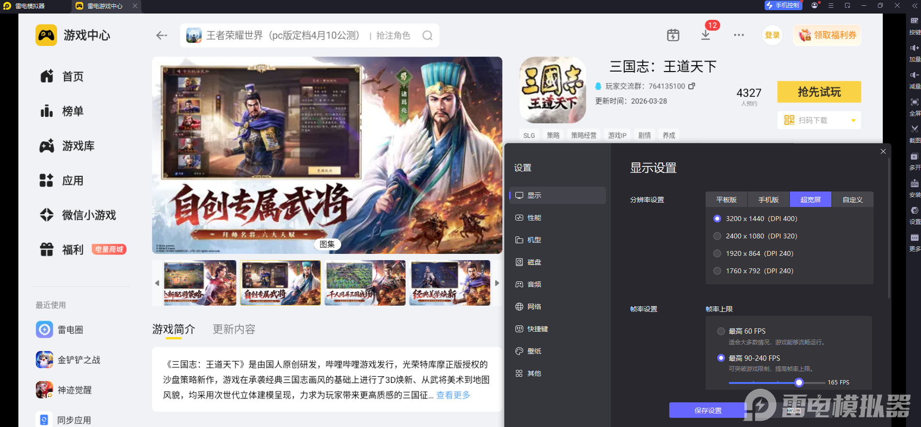Image resolution: width=921 pixels, height=427 pixels.
Task: Click the 保存设置 button
Action: [x=708, y=410]
